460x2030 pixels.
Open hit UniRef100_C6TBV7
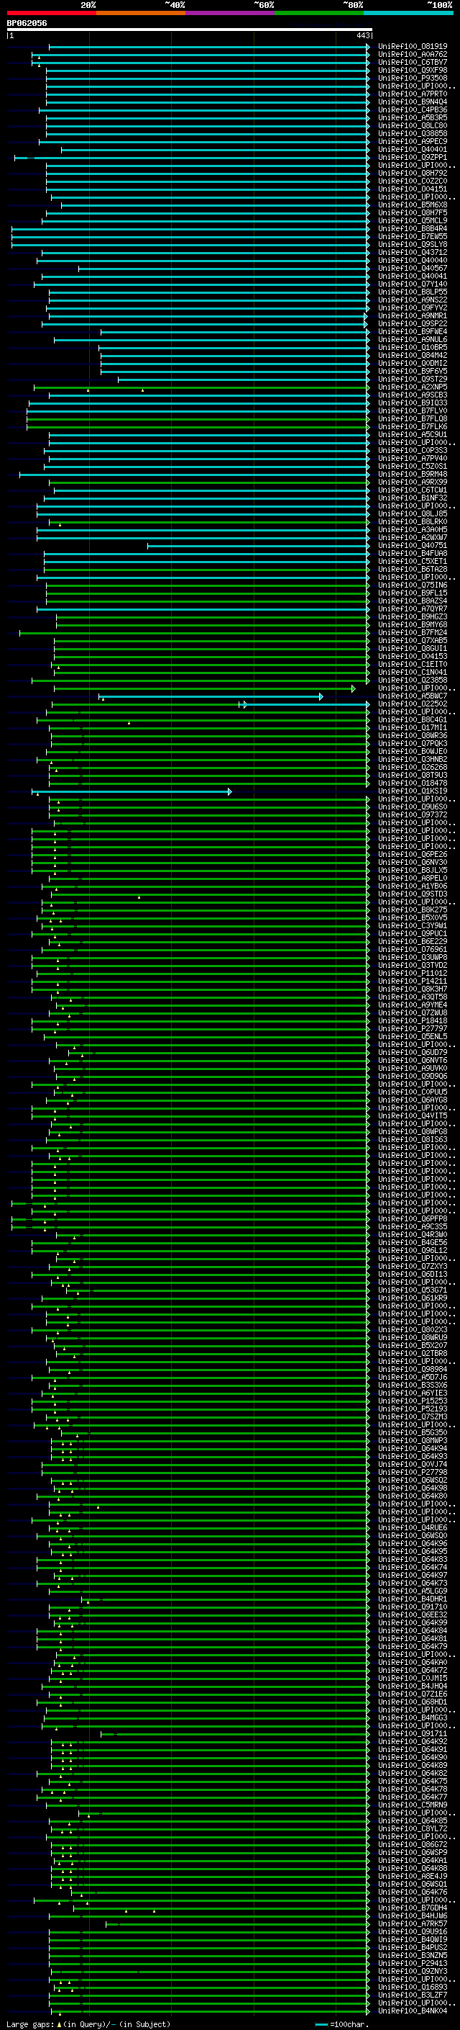coord(413,62)
